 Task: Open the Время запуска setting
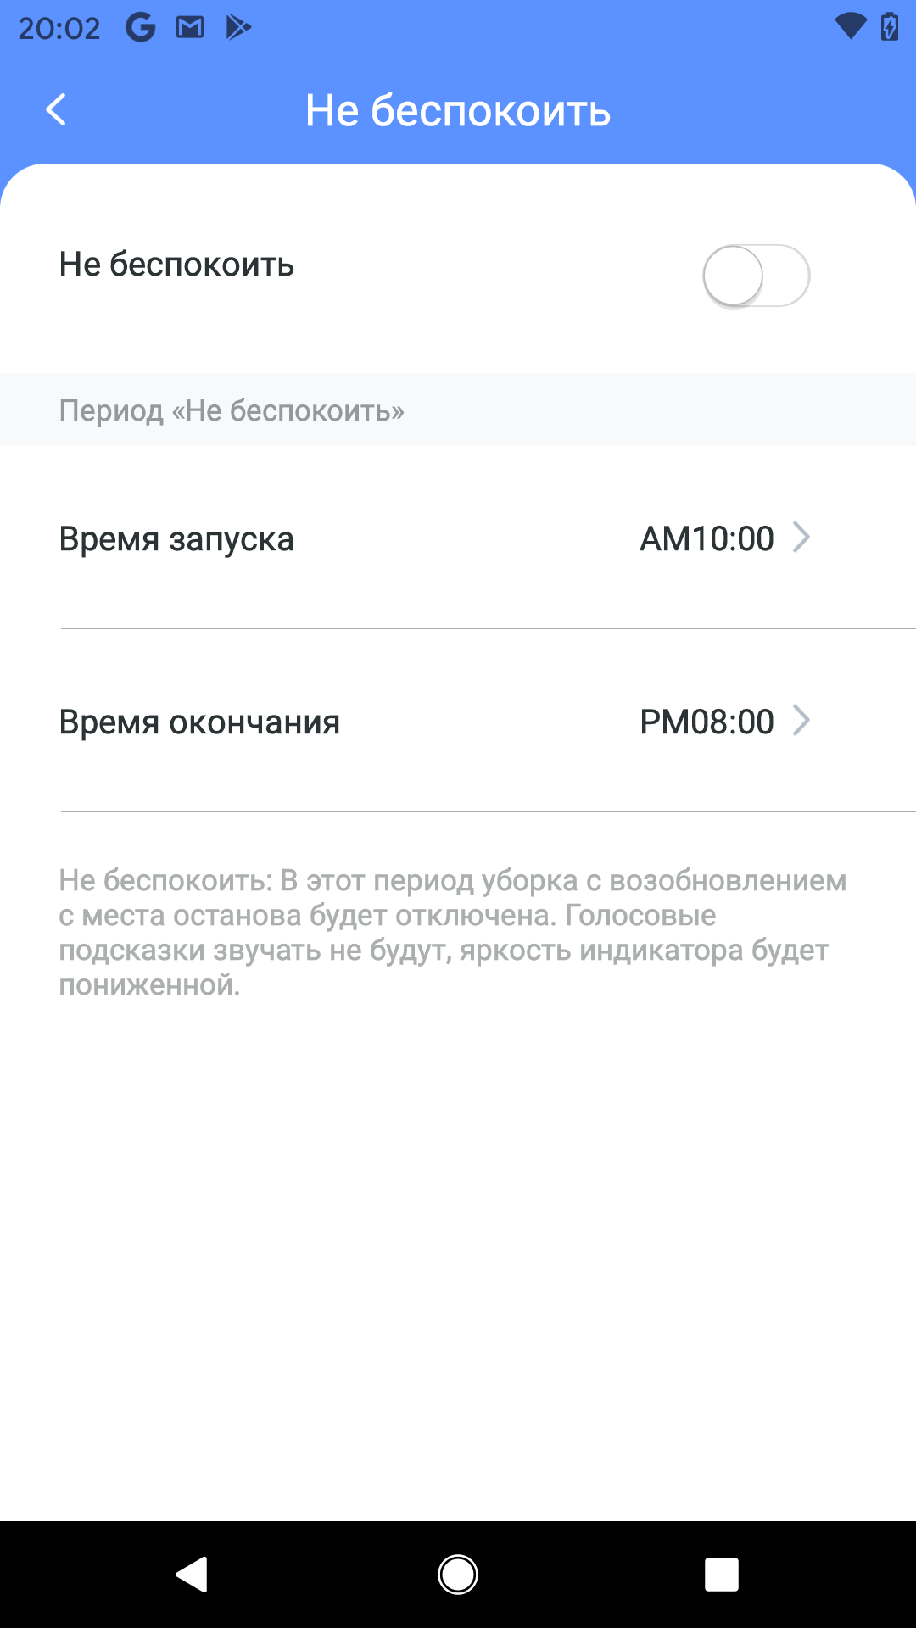176,539
